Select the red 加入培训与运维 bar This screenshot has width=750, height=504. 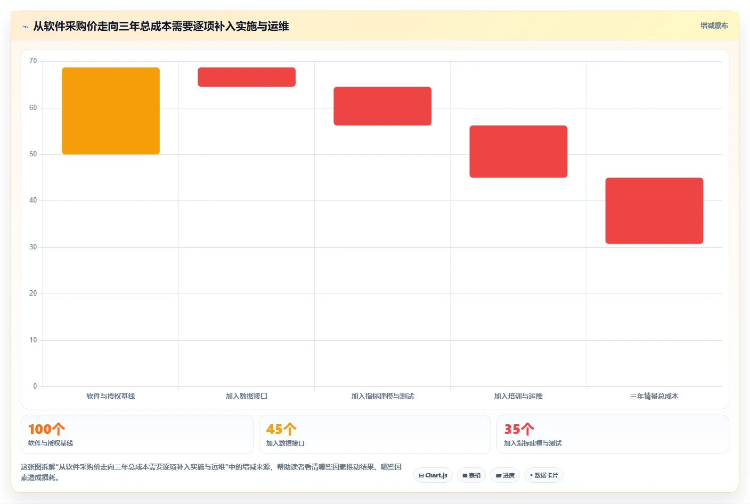pyautogui.click(x=518, y=152)
